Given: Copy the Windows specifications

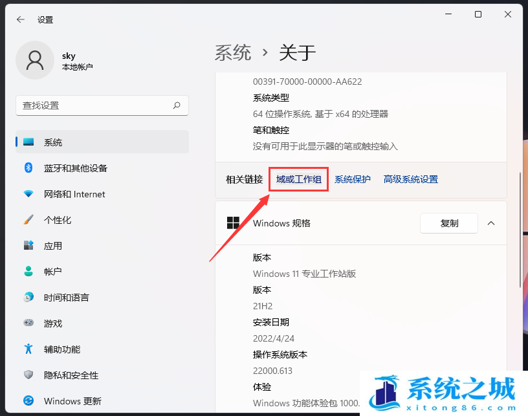Looking at the screenshot, I should [x=449, y=223].
